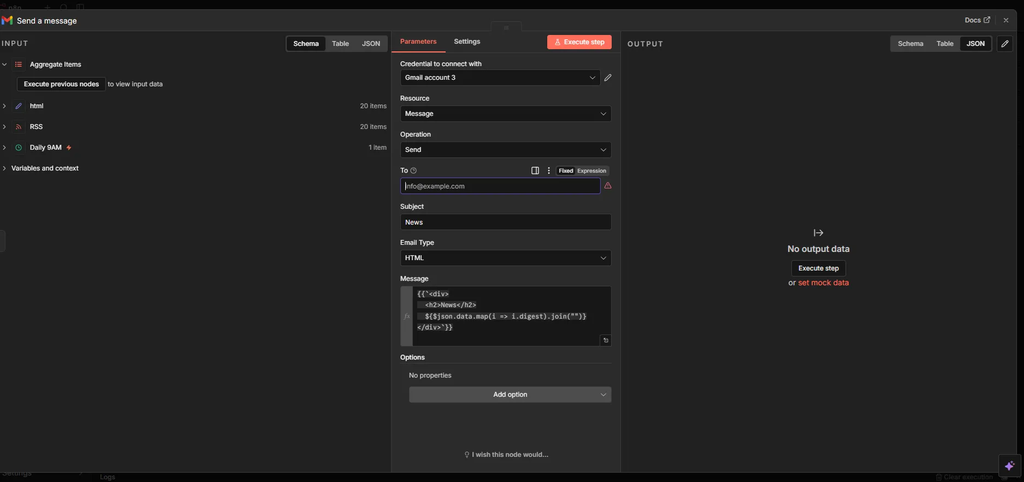
Task: Click into the Message expression editor
Action: pos(511,316)
